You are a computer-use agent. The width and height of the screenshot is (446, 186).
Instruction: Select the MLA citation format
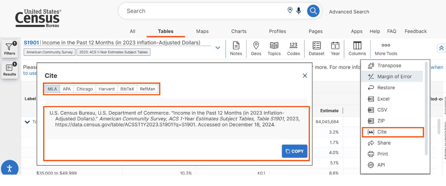tap(52, 89)
